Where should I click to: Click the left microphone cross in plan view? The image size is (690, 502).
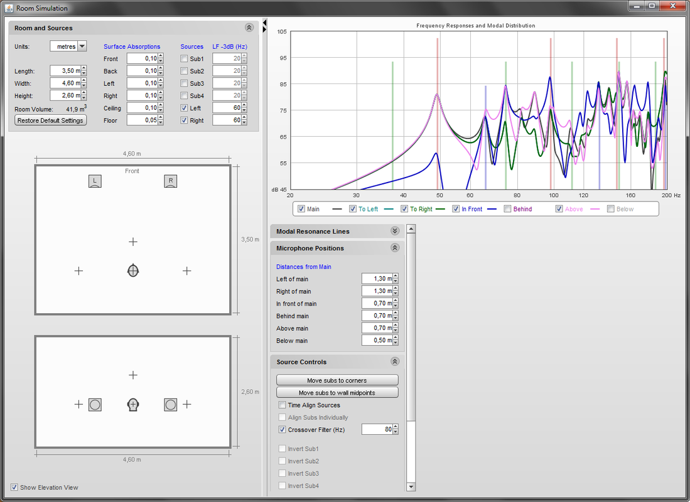pyautogui.click(x=78, y=270)
